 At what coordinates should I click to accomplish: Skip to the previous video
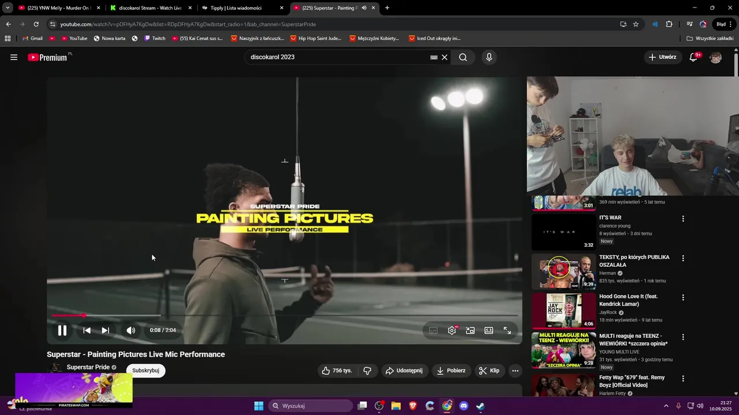coord(87,330)
